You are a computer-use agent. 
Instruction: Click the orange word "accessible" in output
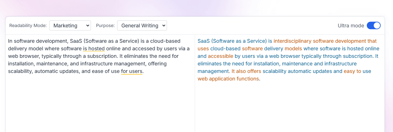pyautogui.click(x=220, y=56)
